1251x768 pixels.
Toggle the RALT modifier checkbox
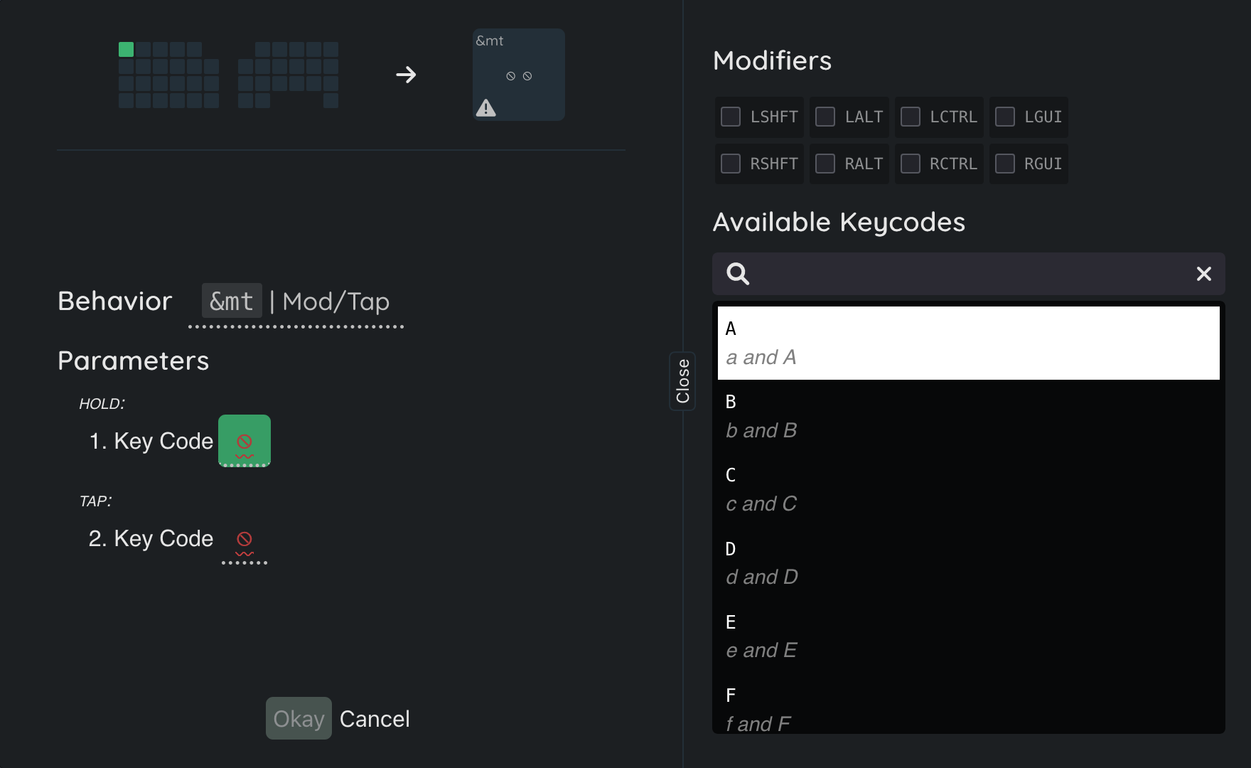click(825, 164)
